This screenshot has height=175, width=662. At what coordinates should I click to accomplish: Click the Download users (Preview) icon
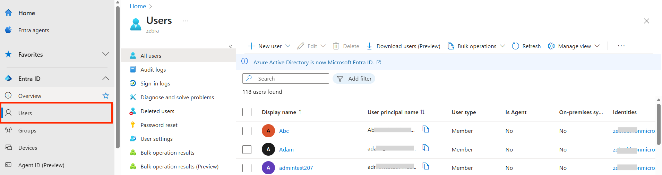[x=369, y=46]
